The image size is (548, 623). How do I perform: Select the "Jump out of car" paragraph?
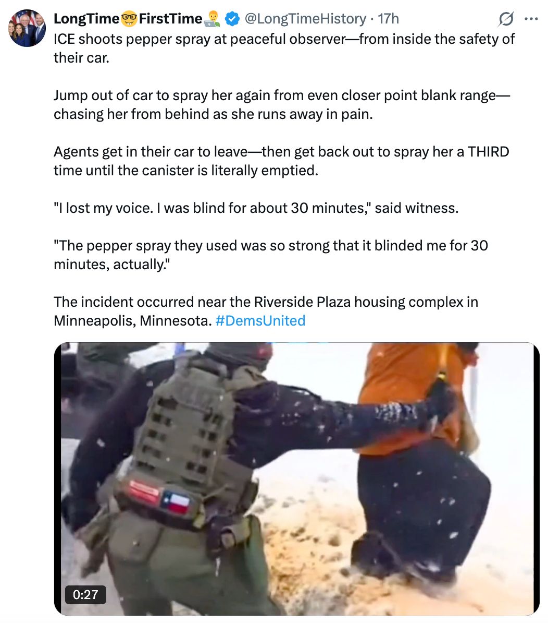281,105
